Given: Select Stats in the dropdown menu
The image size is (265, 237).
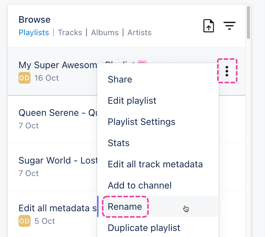Looking at the screenshot, I should click(x=119, y=143).
